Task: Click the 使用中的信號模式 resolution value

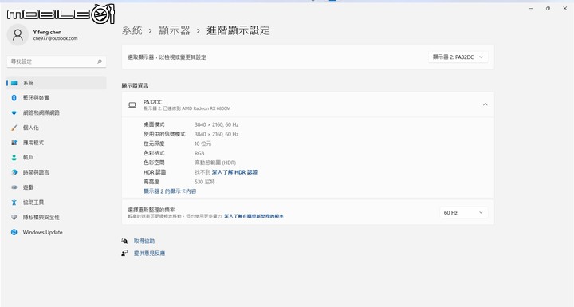Action: point(216,134)
